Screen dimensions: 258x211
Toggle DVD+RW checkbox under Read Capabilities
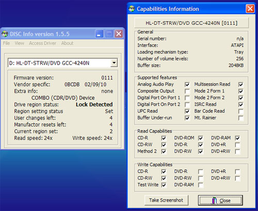pyautogui.click(x=237, y=152)
